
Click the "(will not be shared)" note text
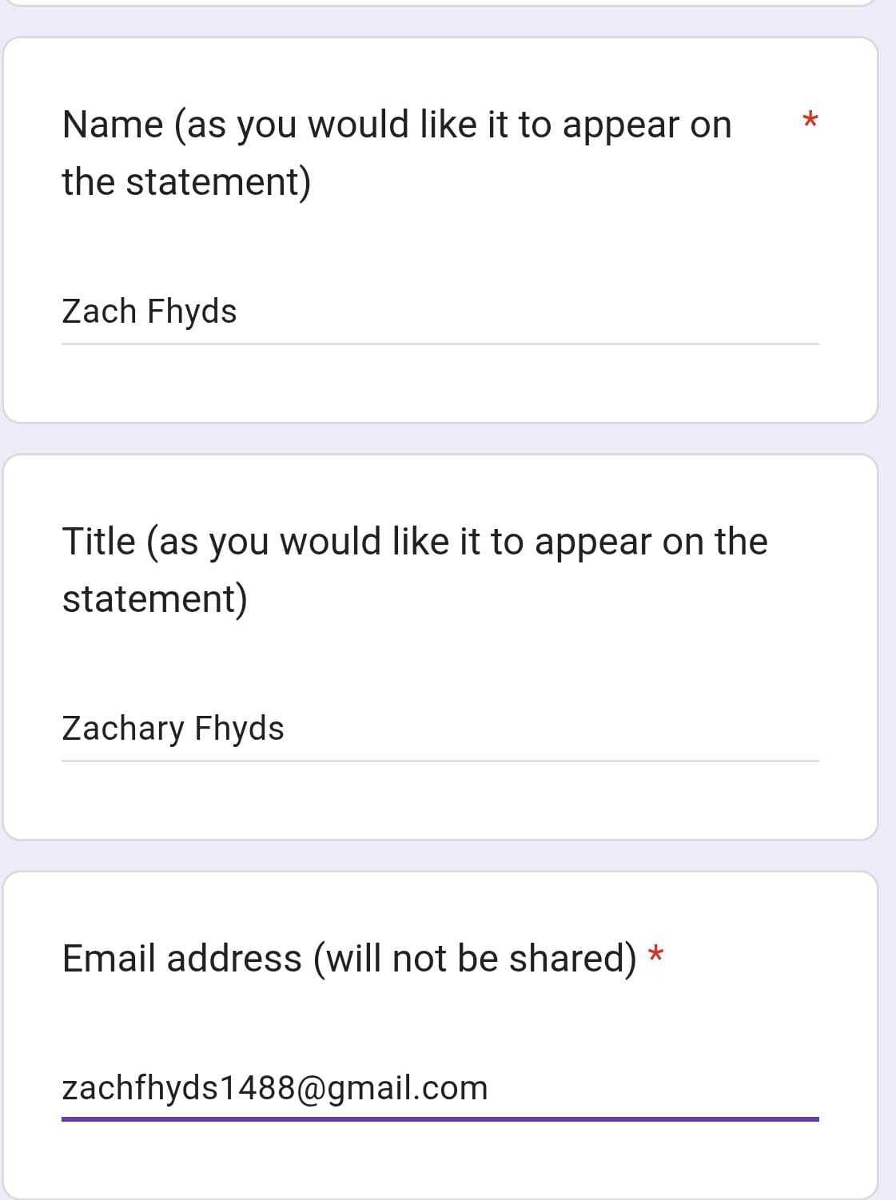coord(475,959)
